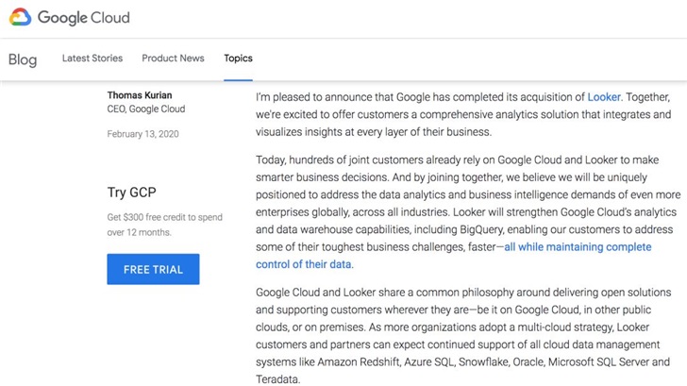The width and height of the screenshot is (687, 386).
Task: Click the Google Cloud wordmark text
Action: [x=85, y=18]
